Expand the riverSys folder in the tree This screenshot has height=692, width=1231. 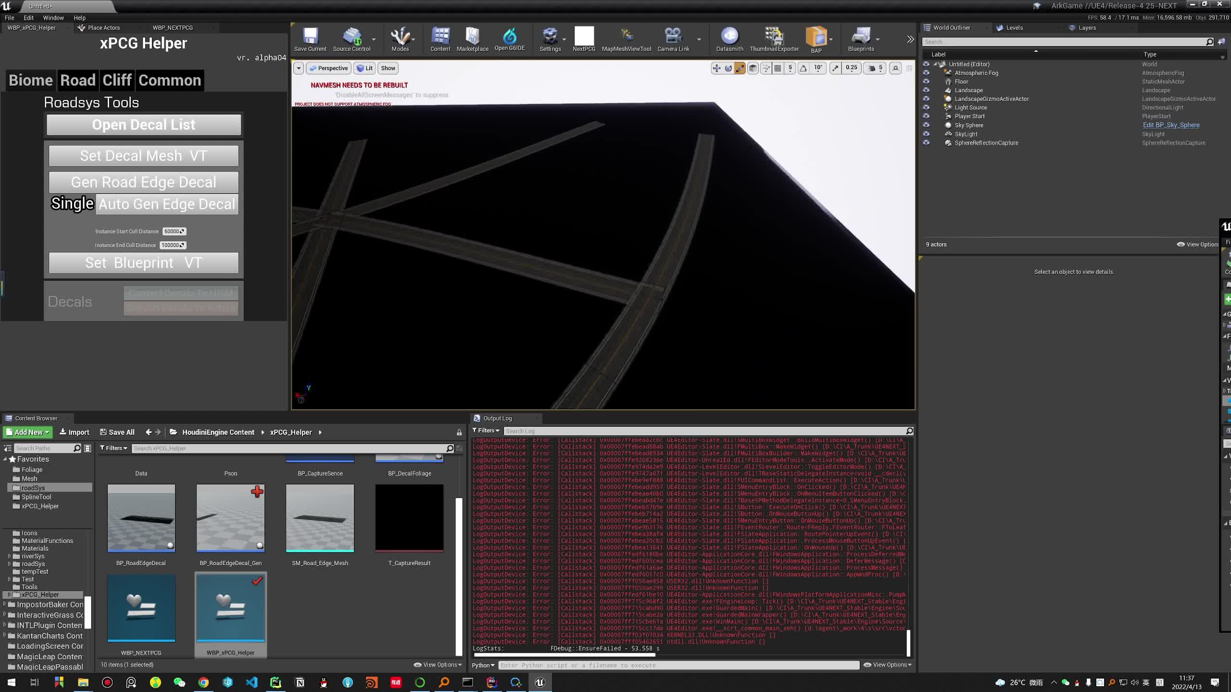tap(9, 556)
